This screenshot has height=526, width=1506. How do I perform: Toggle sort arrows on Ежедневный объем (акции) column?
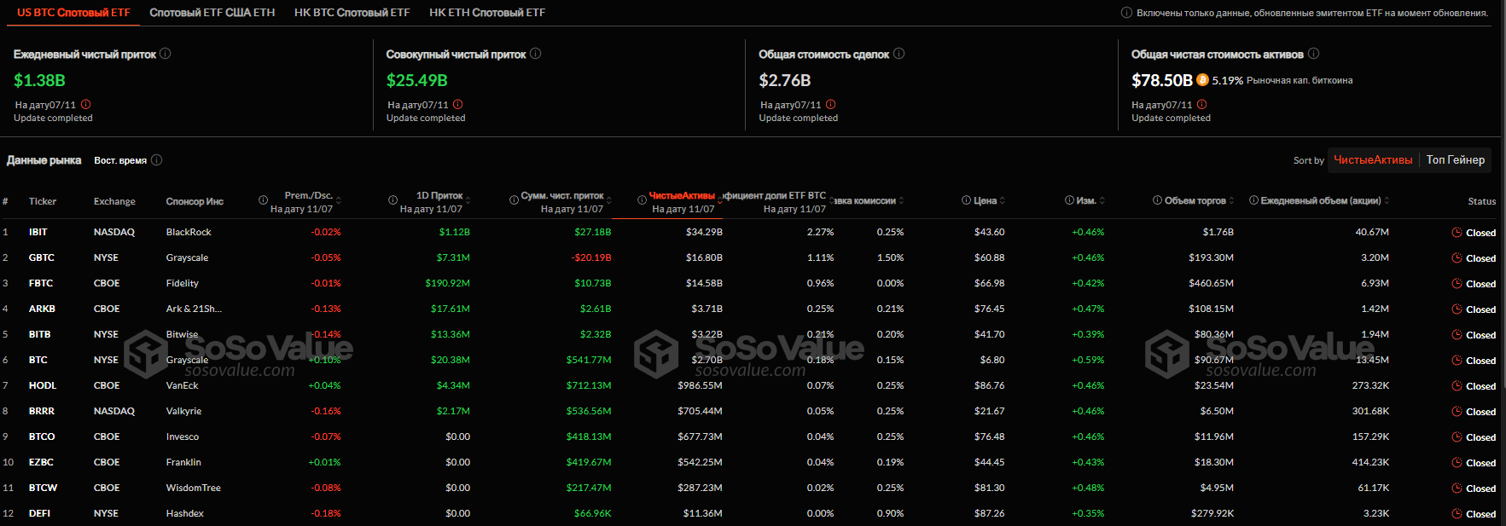click(1387, 201)
